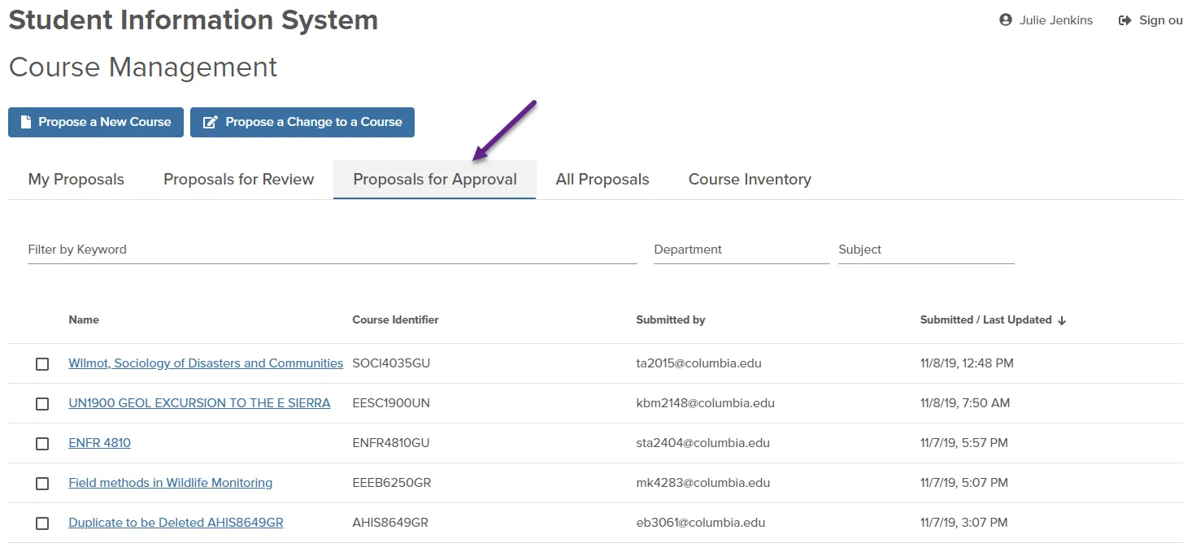Click the 11/8/19, 12:48 PM date cell
Screen dimensions: 1183x543
pyautogui.click(x=968, y=363)
